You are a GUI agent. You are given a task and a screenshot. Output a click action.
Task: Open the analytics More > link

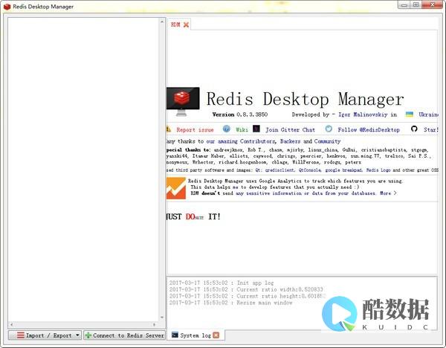(388, 193)
